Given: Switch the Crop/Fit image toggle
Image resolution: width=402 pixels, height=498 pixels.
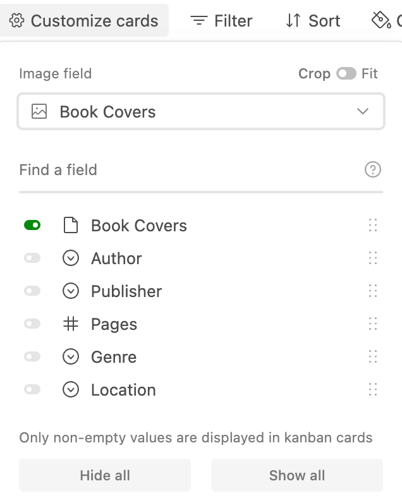Looking at the screenshot, I should 346,74.
